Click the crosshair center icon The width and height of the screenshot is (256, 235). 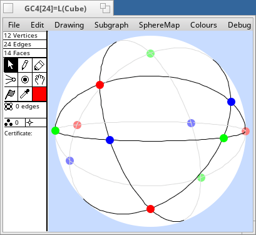click(30, 123)
